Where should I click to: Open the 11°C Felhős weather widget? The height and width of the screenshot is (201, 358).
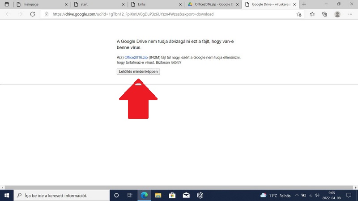(x=276, y=196)
